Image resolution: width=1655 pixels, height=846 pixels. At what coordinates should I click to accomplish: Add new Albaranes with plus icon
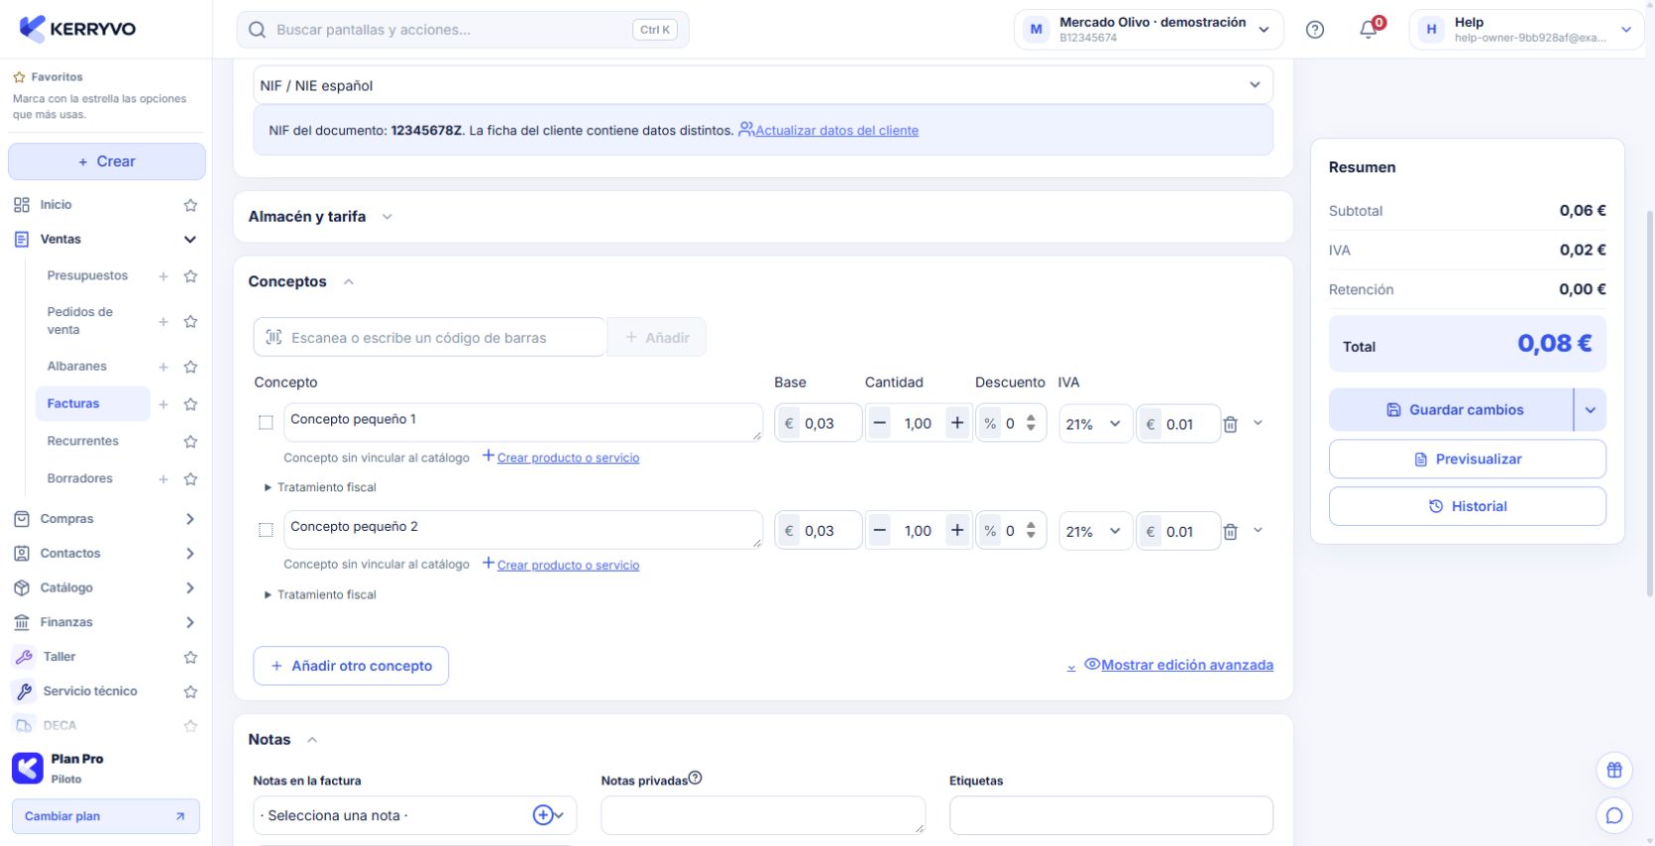(164, 367)
